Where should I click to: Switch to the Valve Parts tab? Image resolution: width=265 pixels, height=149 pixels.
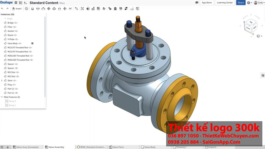(118, 147)
